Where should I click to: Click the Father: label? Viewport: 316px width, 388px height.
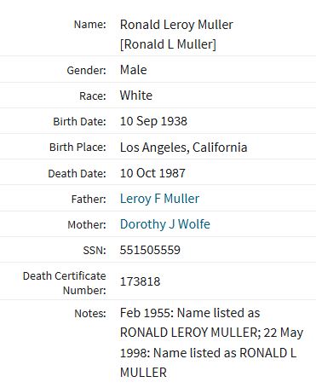pos(89,199)
